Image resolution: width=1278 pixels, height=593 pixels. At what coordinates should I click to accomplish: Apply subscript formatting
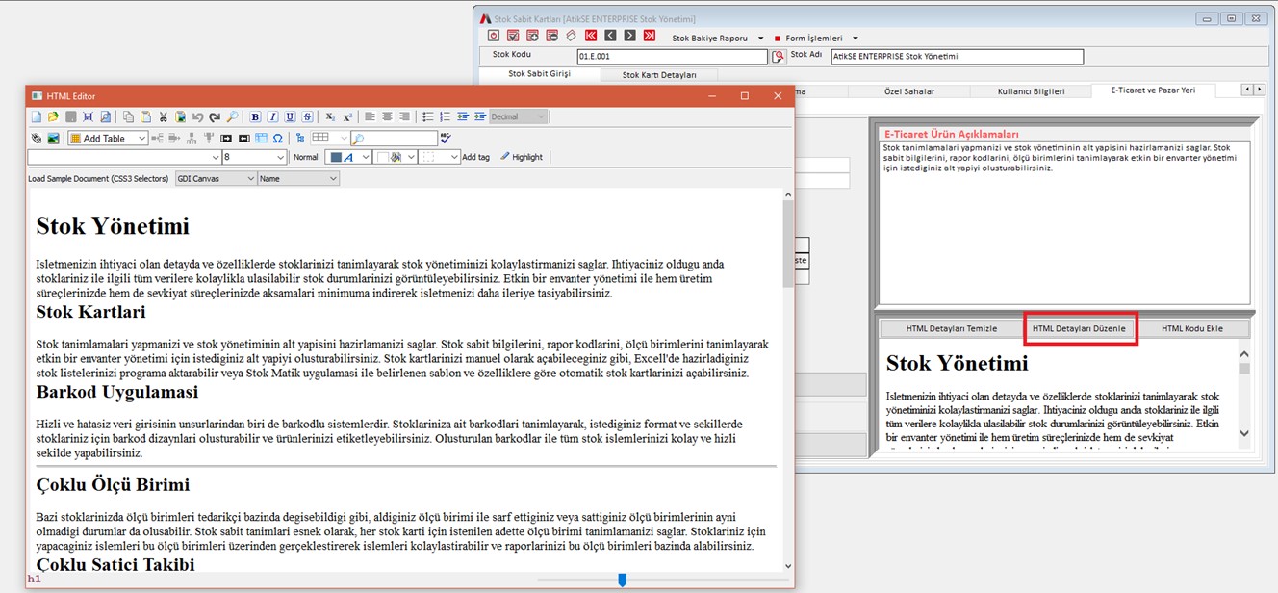[x=330, y=116]
